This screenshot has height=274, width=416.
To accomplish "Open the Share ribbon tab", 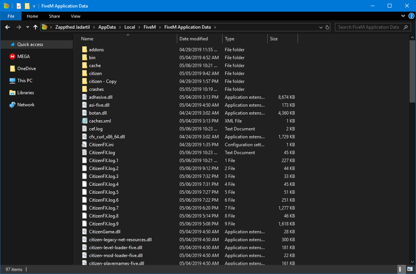I will click(x=54, y=16).
